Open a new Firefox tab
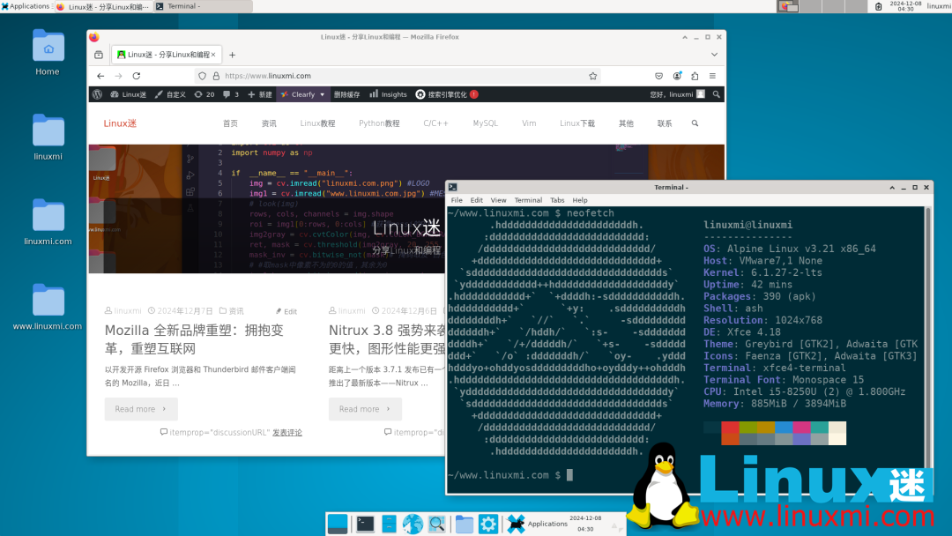Screen dimensions: 952x536 tap(232, 55)
